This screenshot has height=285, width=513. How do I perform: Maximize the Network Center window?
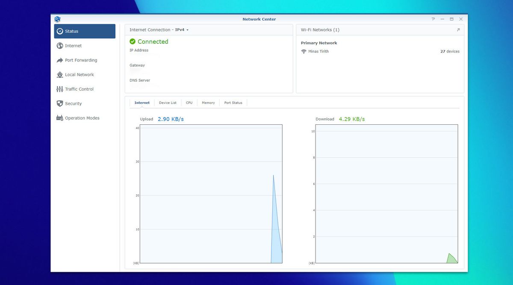click(451, 19)
